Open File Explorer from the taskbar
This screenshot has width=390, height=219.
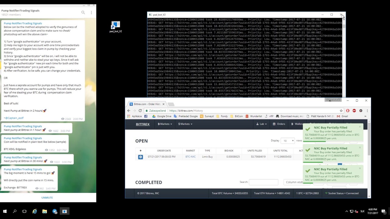[44, 211]
